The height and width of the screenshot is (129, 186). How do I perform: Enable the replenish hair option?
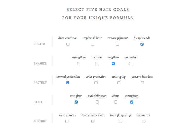[x=93, y=44]
